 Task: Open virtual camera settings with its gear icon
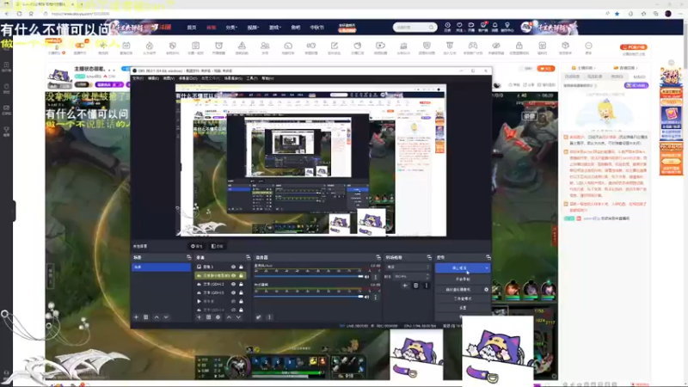tap(486, 290)
